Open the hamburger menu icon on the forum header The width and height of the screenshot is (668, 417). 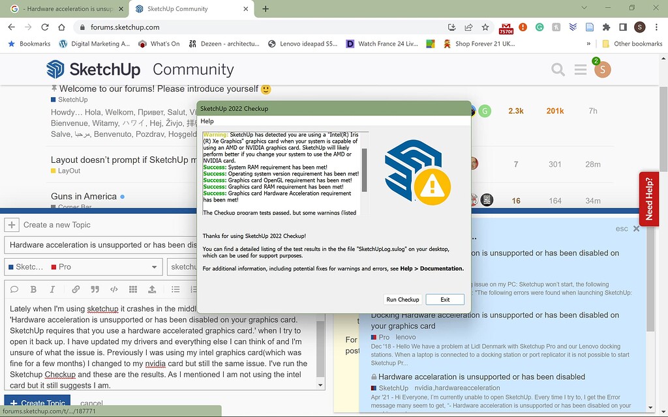[x=581, y=69]
